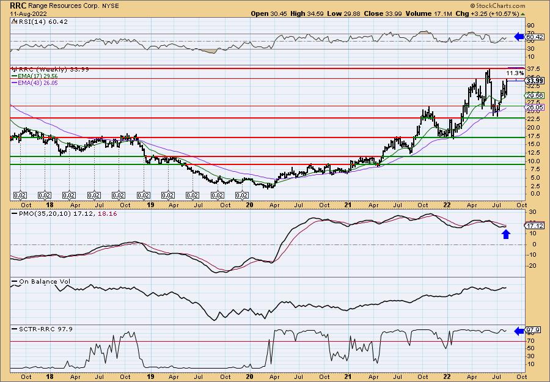Click the 33.99 price tag on the right axis
Image resolution: width=550 pixels, height=382 pixels.
[x=535, y=81]
